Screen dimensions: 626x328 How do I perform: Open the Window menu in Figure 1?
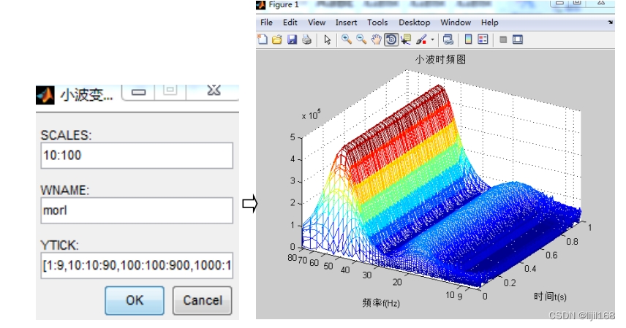[x=456, y=23]
